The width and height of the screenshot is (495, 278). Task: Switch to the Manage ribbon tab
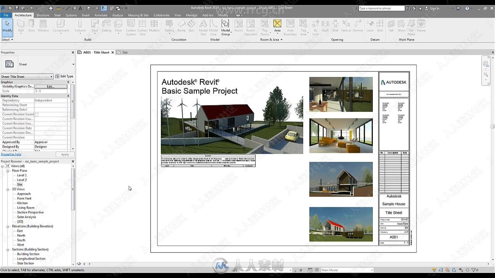pos(191,15)
